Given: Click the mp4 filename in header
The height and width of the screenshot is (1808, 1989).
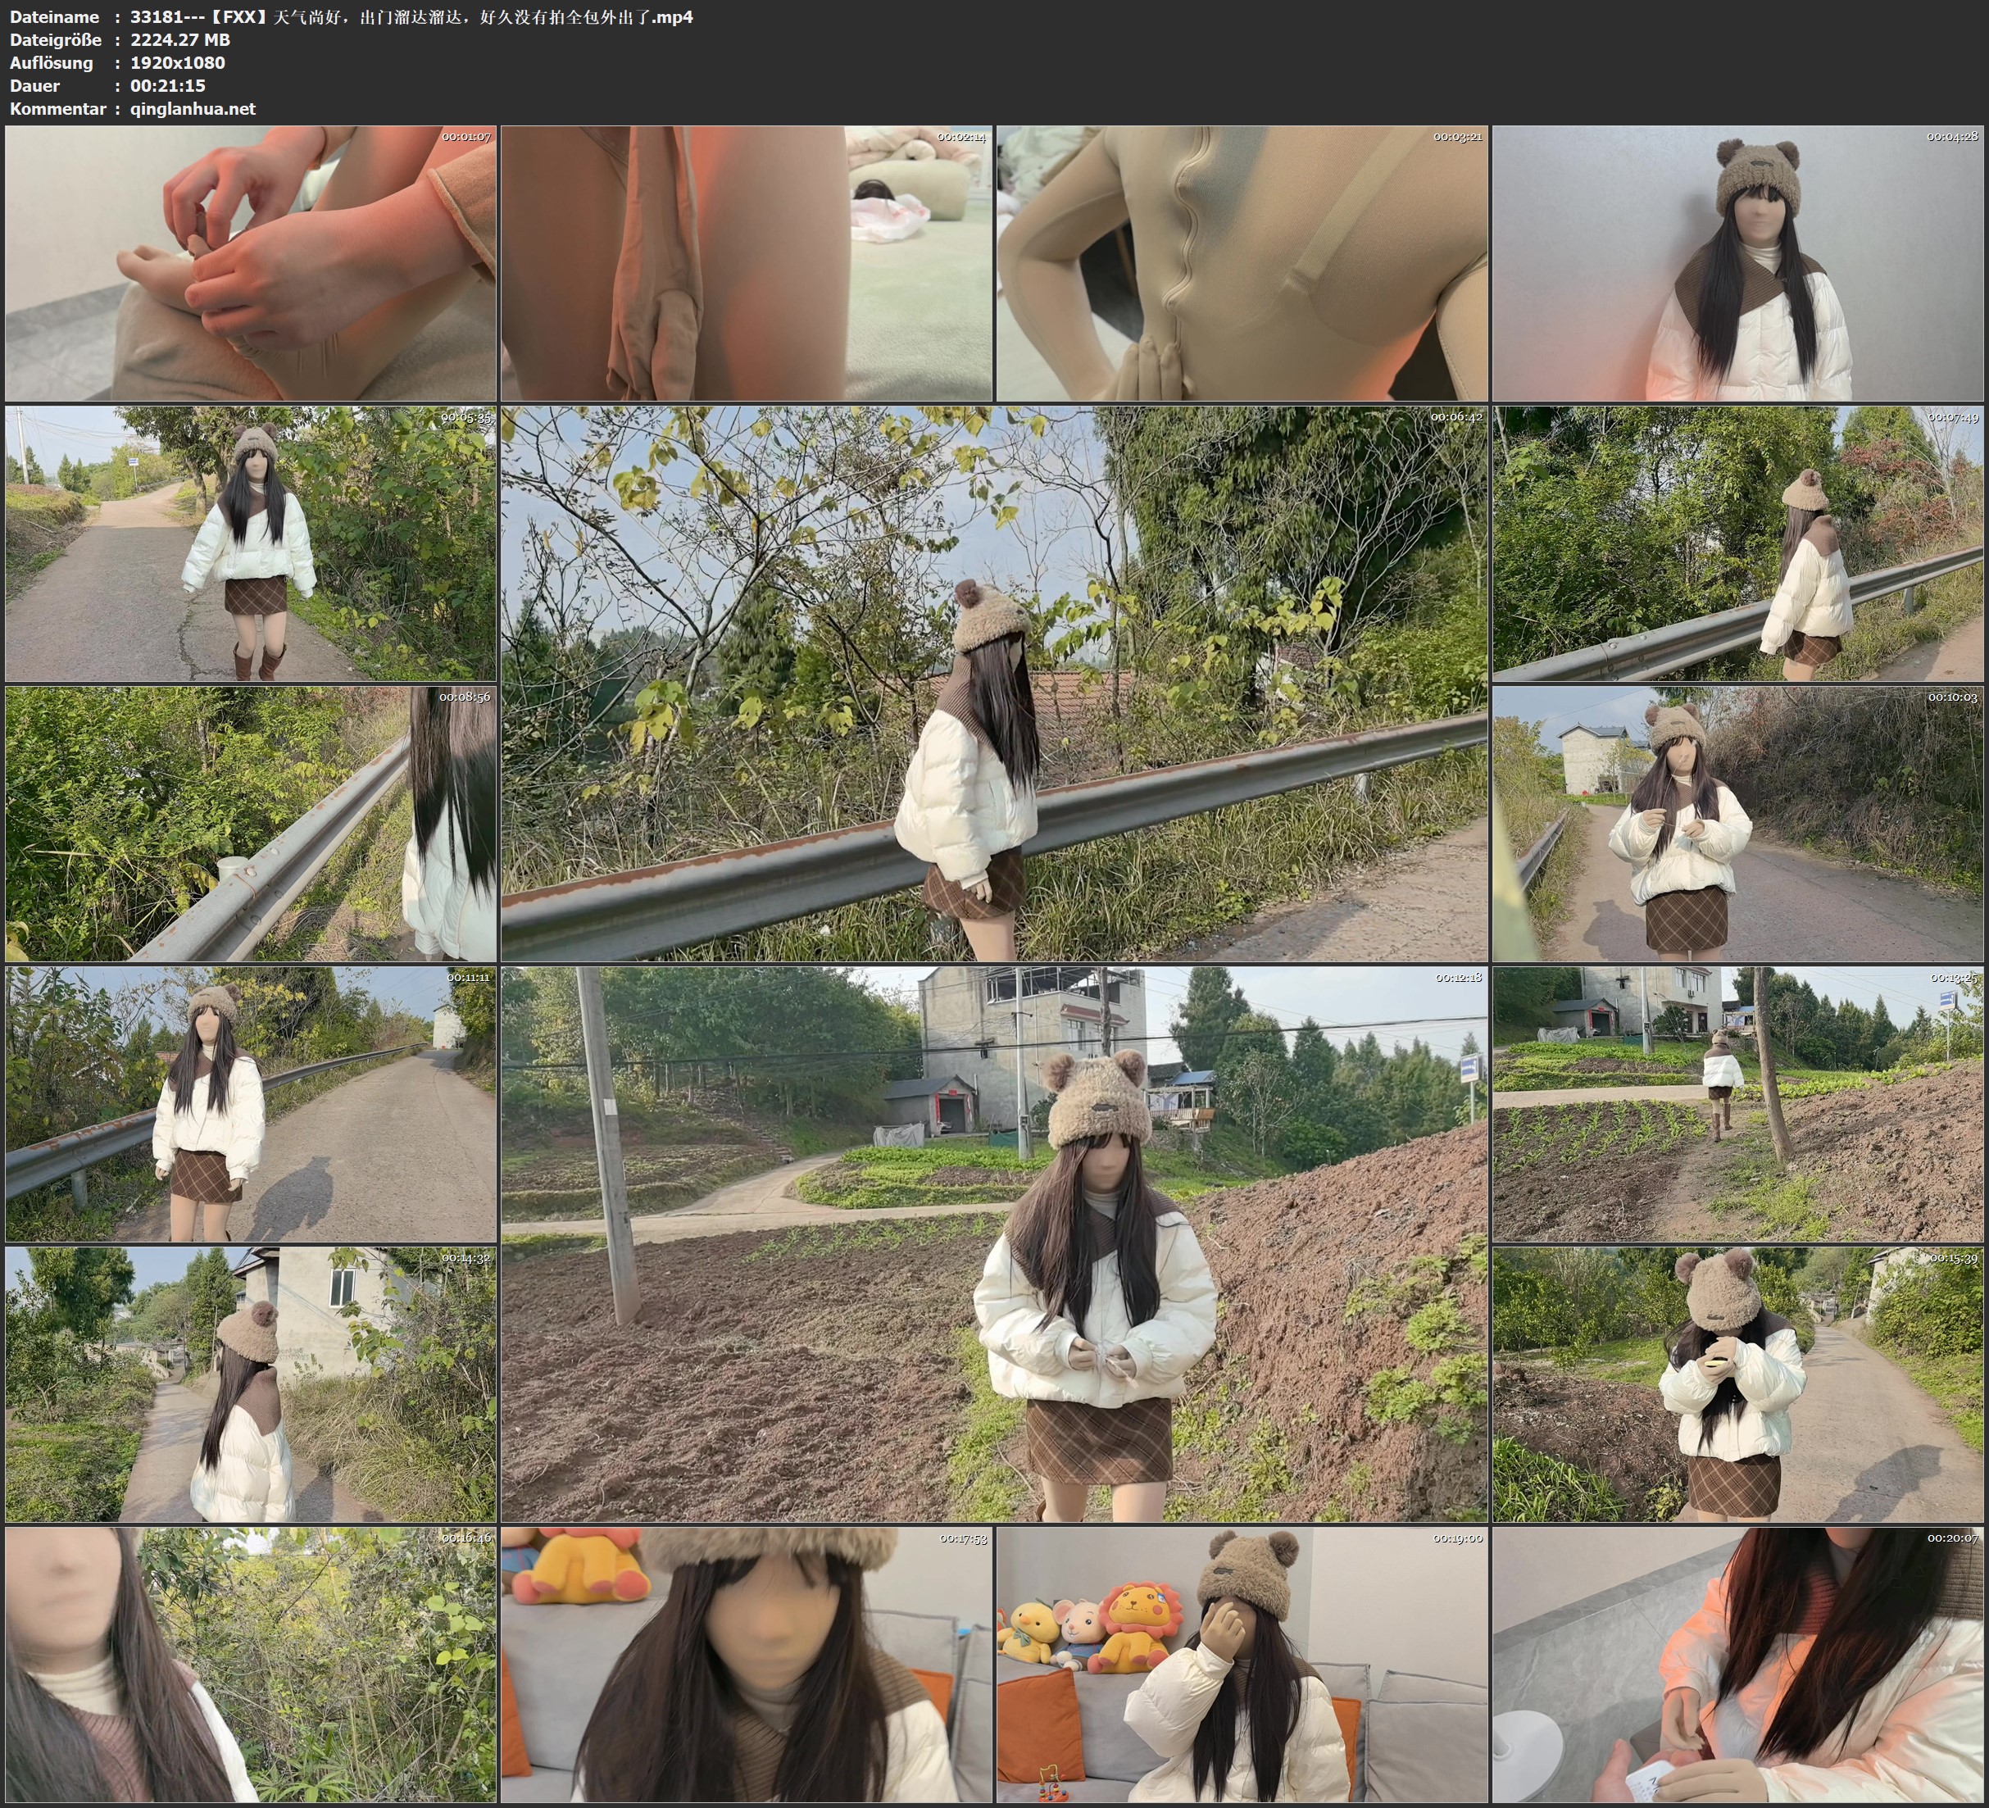Looking at the screenshot, I should tap(411, 16).
